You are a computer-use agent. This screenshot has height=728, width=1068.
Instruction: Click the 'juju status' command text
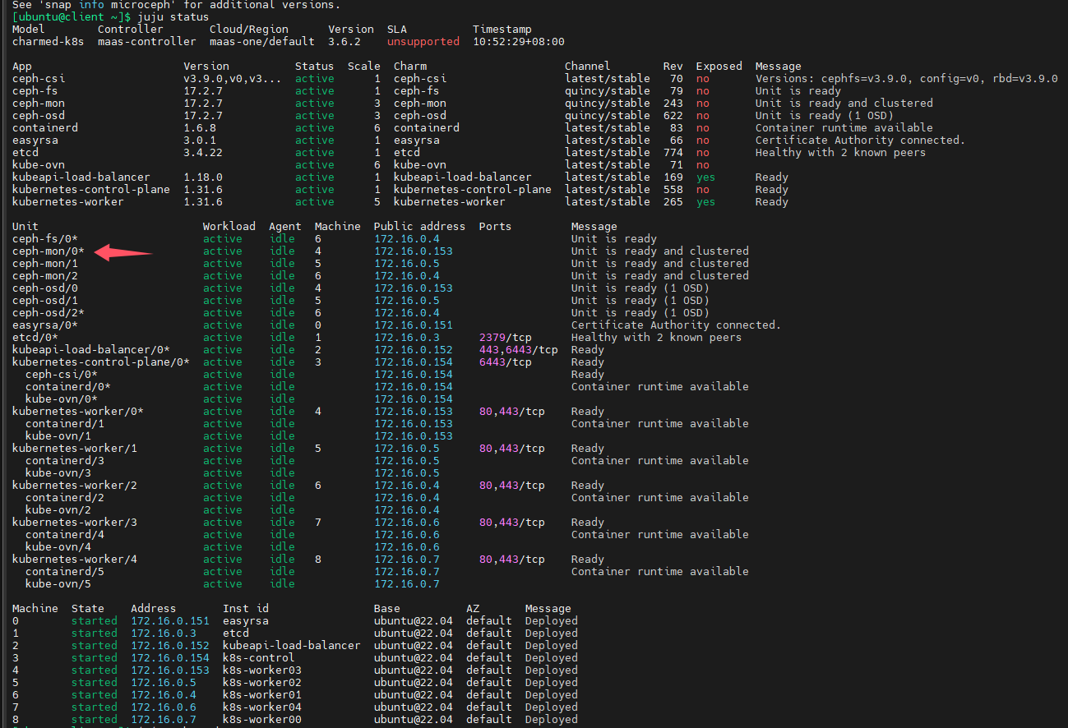tap(173, 17)
